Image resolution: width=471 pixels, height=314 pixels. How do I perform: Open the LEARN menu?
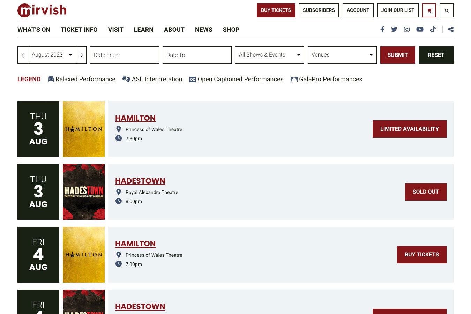click(144, 30)
